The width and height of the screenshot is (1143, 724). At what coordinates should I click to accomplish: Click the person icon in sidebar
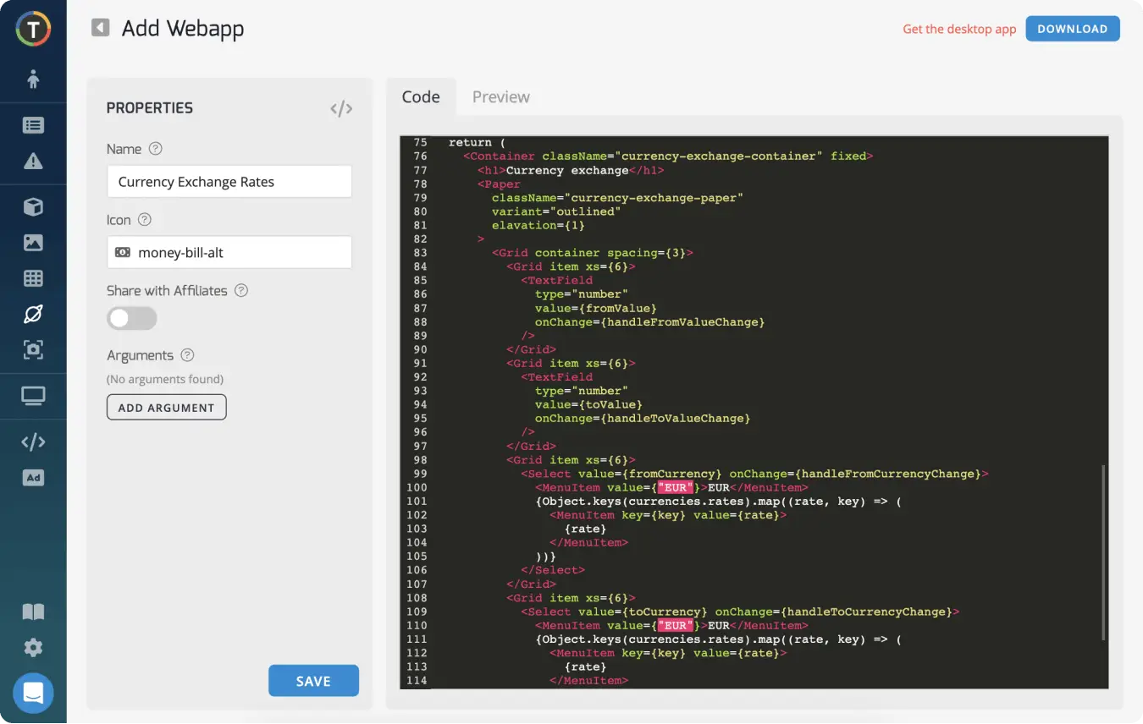click(33, 80)
